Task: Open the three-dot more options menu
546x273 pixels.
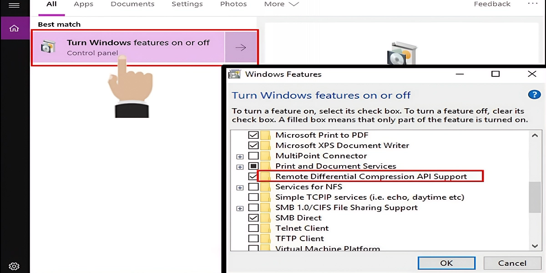Action: click(x=533, y=4)
